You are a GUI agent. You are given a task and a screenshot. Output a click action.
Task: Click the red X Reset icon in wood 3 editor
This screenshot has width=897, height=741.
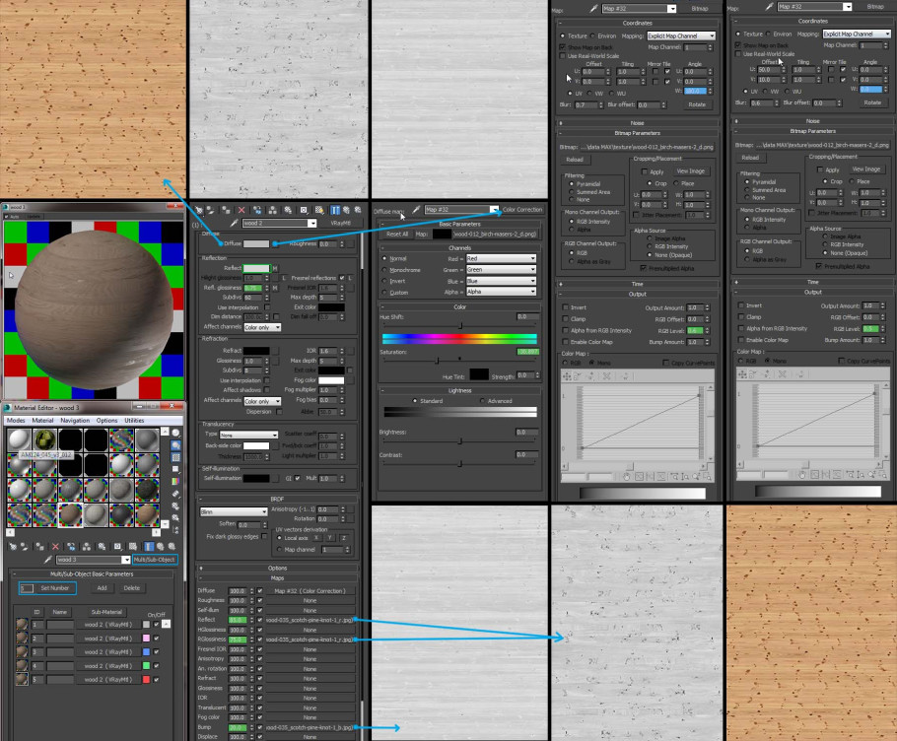click(55, 547)
